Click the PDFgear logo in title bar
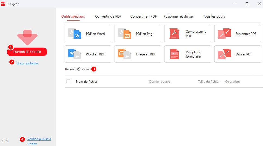 [3, 4]
